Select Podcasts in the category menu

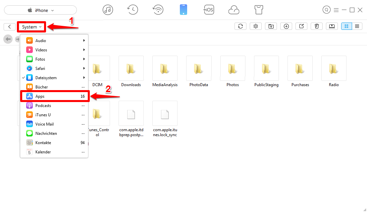click(54, 106)
